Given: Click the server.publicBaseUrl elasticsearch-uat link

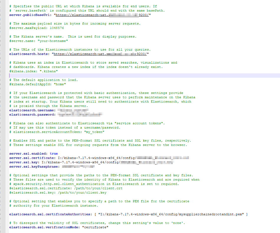Looking at the screenshot, I should coord(102,15).
